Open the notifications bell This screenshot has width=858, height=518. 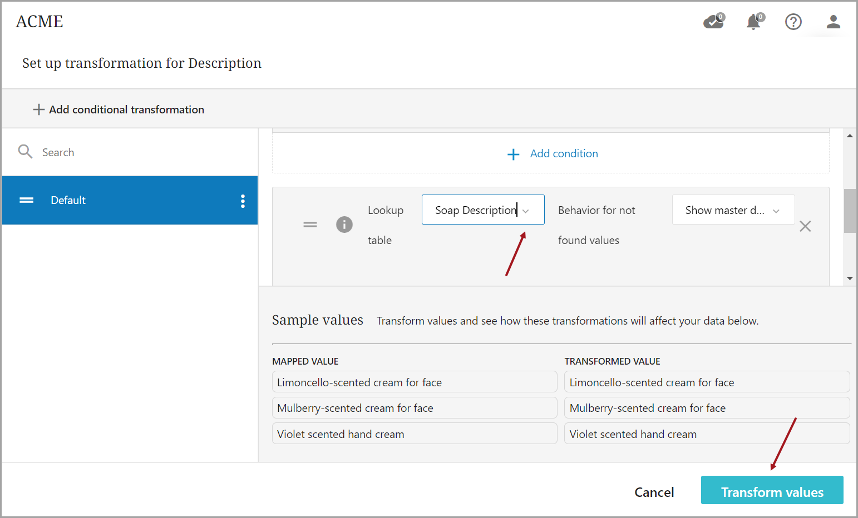click(754, 22)
